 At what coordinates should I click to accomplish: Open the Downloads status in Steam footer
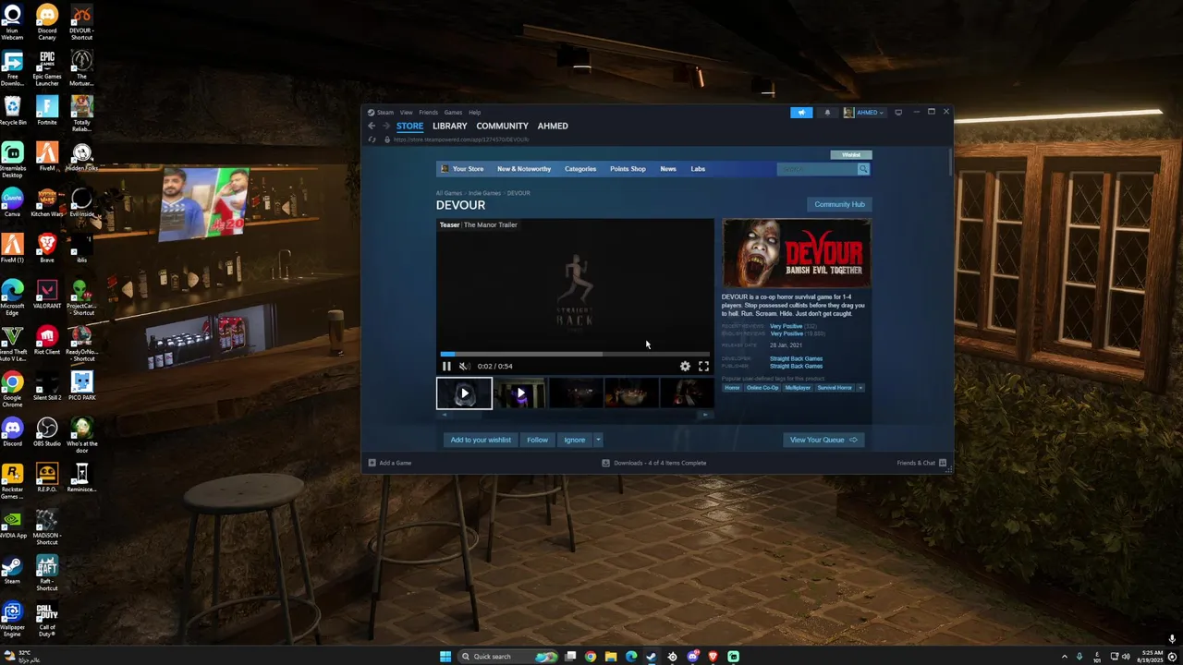tap(654, 463)
